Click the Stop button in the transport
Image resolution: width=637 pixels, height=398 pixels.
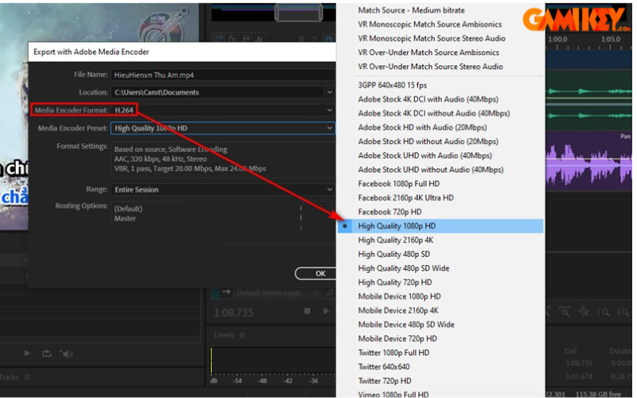307,310
